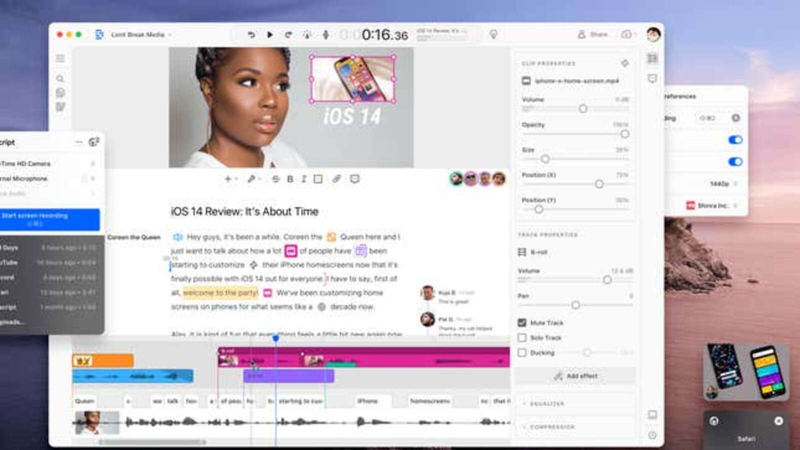The image size is (800, 450).
Task: Click the Undo arrow icon
Action: tap(251, 34)
